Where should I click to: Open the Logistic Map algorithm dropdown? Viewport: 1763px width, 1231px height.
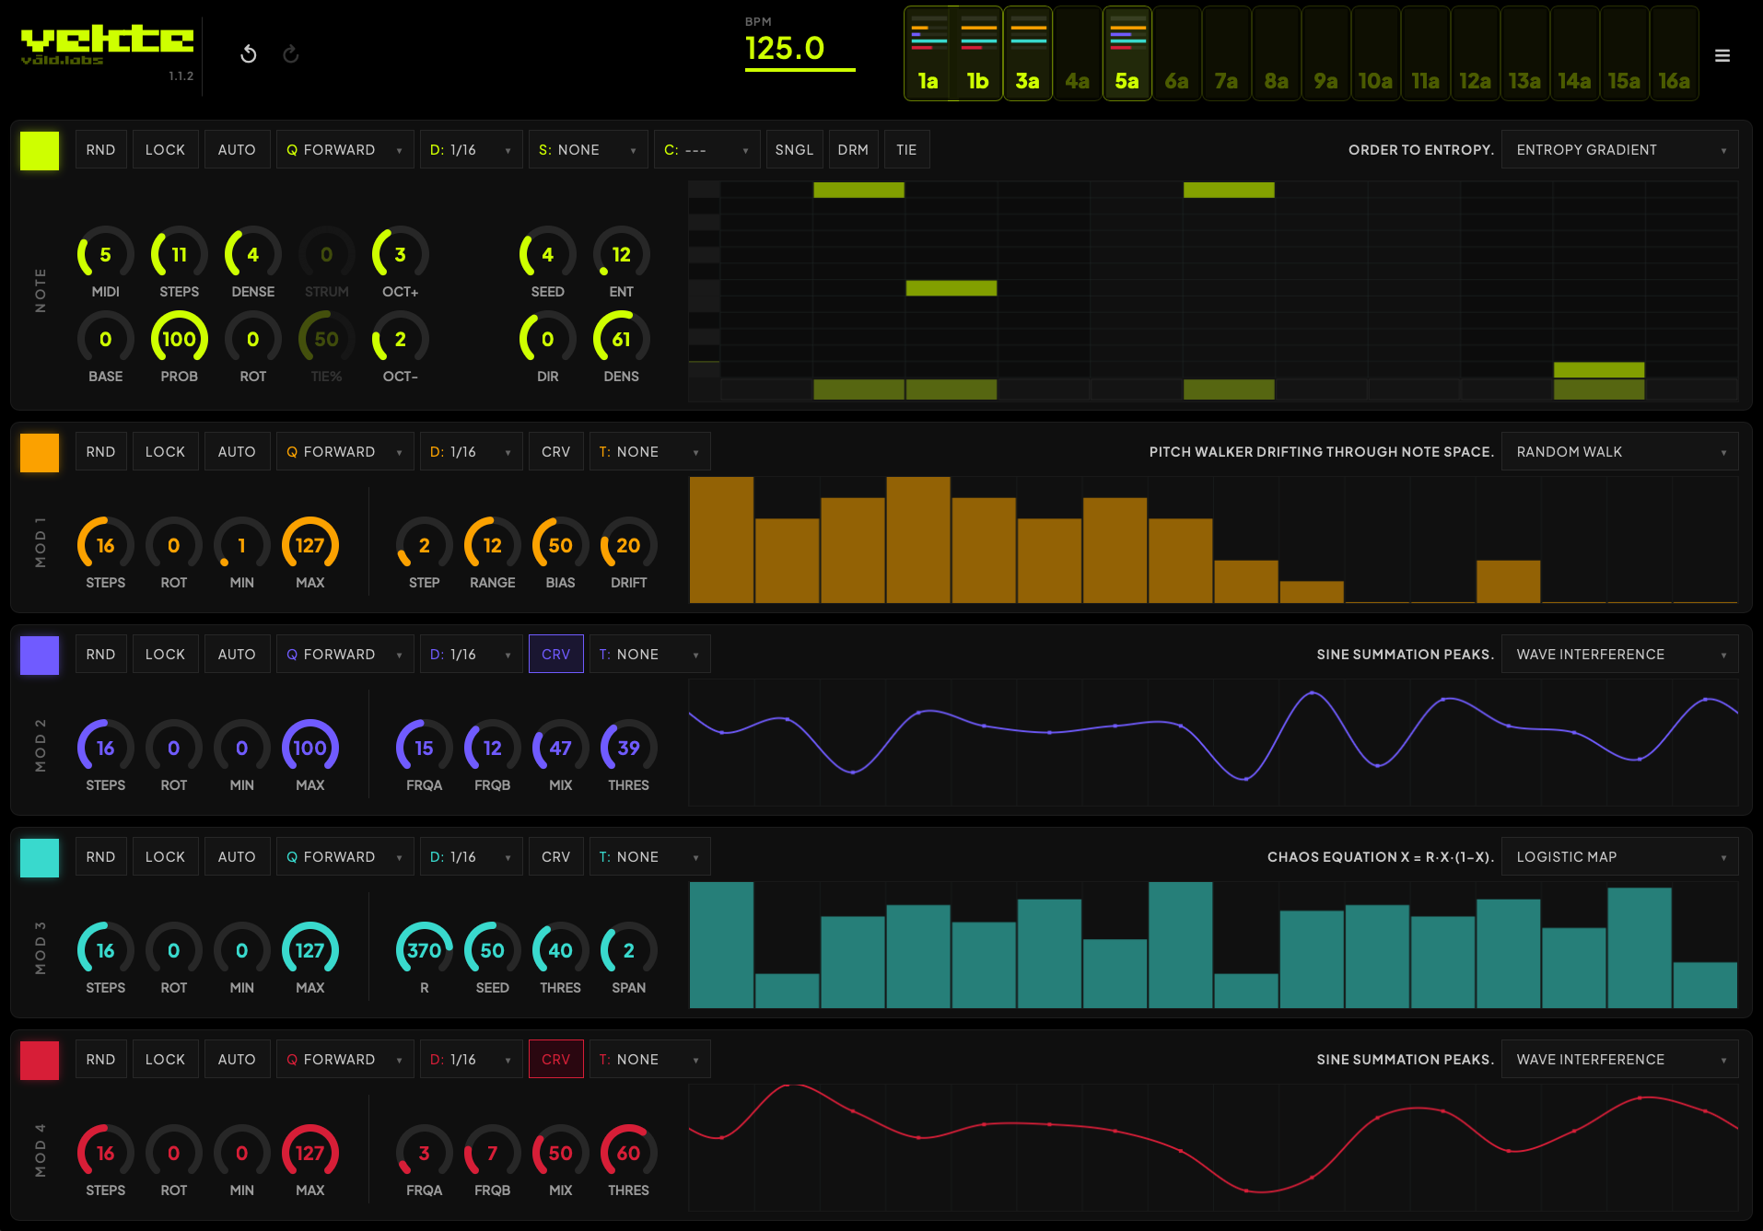1619,857
